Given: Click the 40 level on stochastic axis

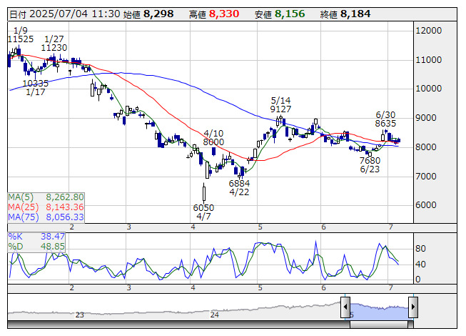Looking at the screenshot, I should click(420, 265).
